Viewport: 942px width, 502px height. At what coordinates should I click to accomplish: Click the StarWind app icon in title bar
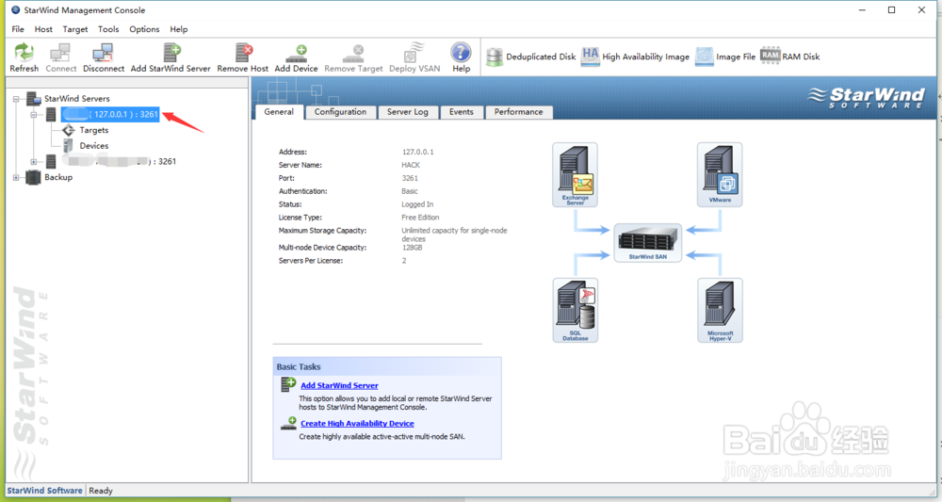[x=16, y=10]
